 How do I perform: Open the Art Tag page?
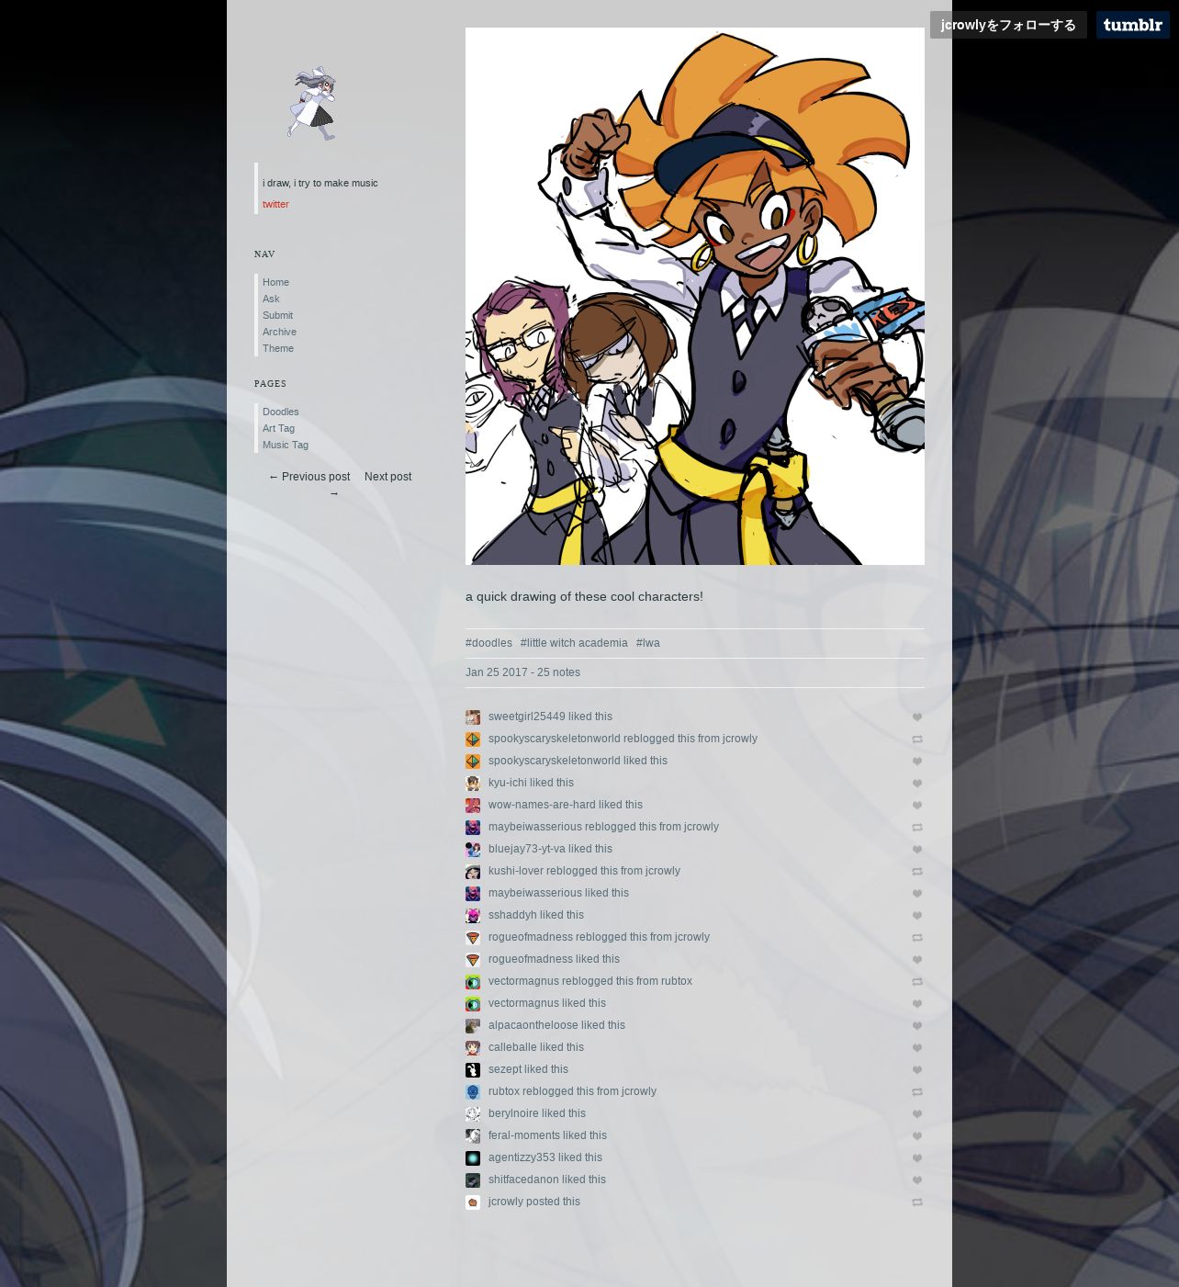278,428
